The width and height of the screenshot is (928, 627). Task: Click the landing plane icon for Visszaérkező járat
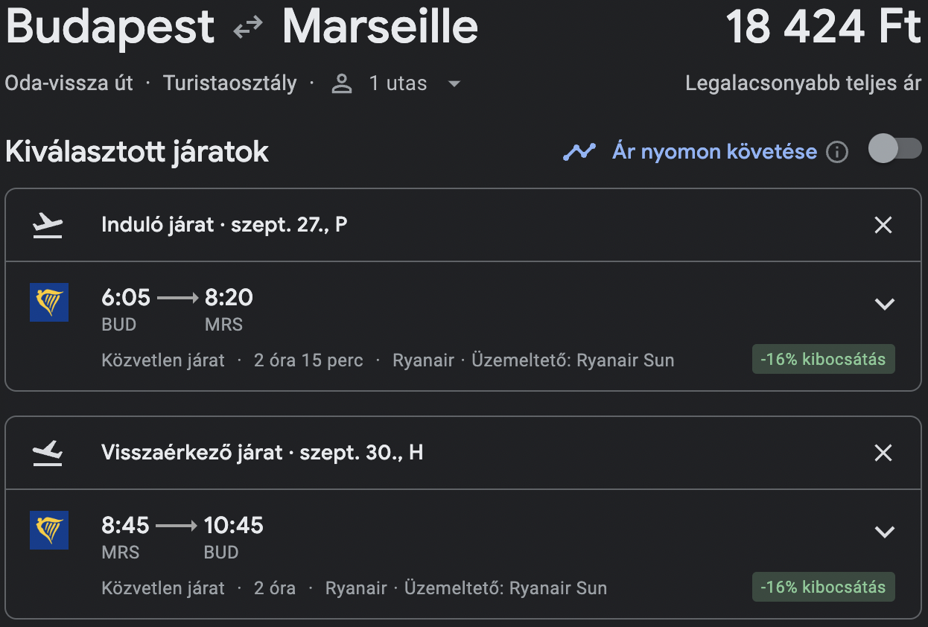coord(48,453)
